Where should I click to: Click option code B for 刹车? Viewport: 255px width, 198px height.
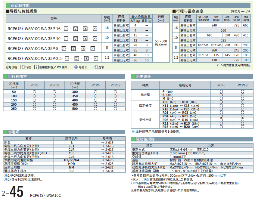[x=71, y=143]
